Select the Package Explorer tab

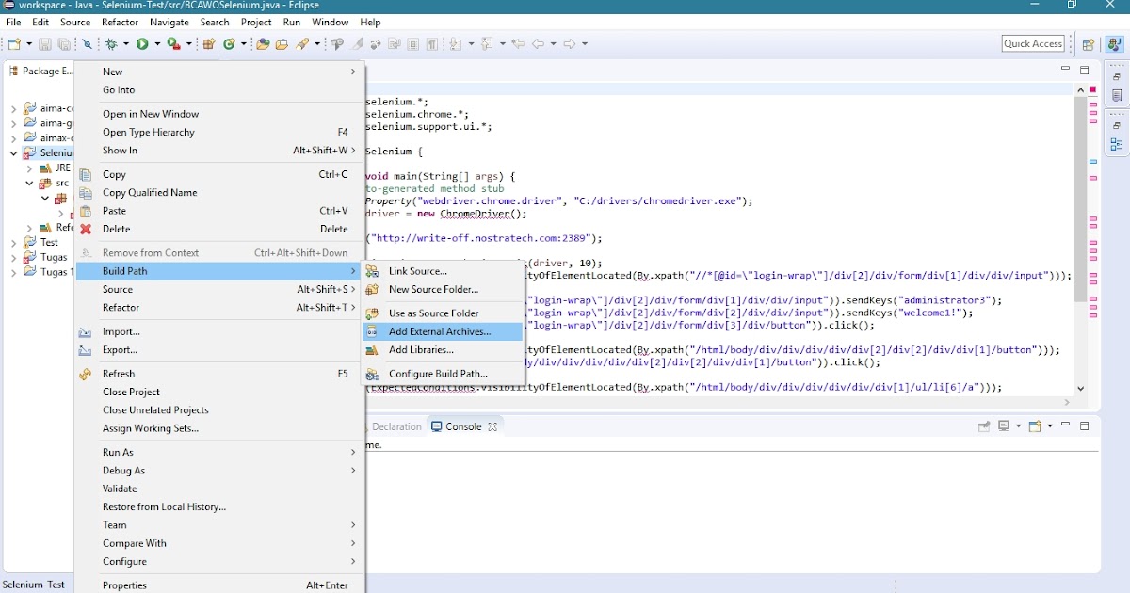click(x=40, y=71)
